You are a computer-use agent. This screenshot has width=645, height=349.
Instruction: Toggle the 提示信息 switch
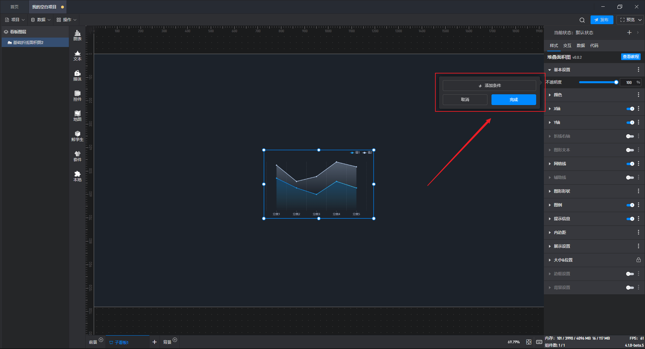(x=630, y=219)
